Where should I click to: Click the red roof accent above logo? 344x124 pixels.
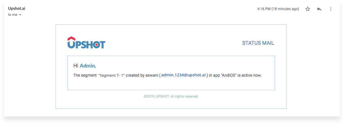(71, 38)
